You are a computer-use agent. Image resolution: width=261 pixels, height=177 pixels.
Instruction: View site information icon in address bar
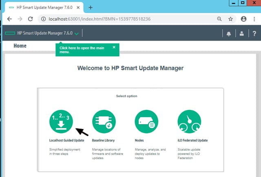click(44, 19)
